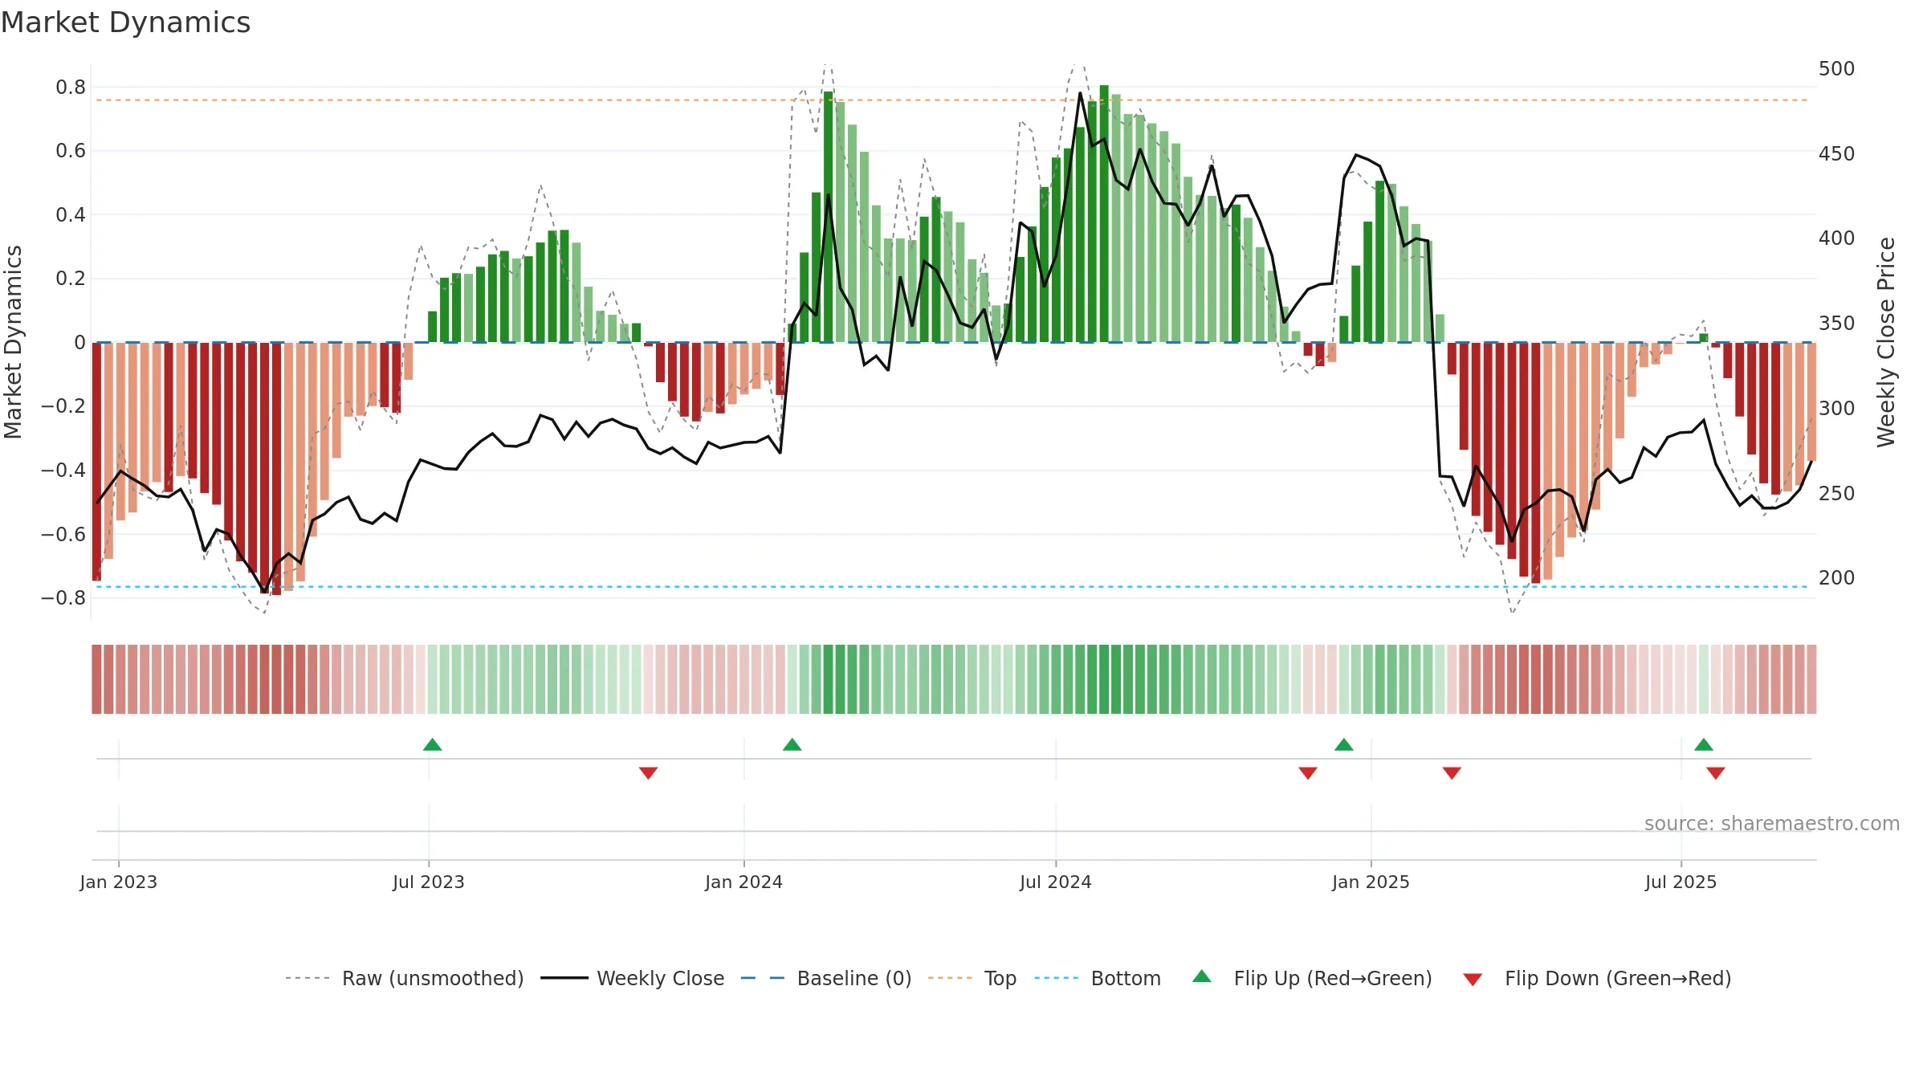Click the −0.8 left axis tick

[x=63, y=597]
